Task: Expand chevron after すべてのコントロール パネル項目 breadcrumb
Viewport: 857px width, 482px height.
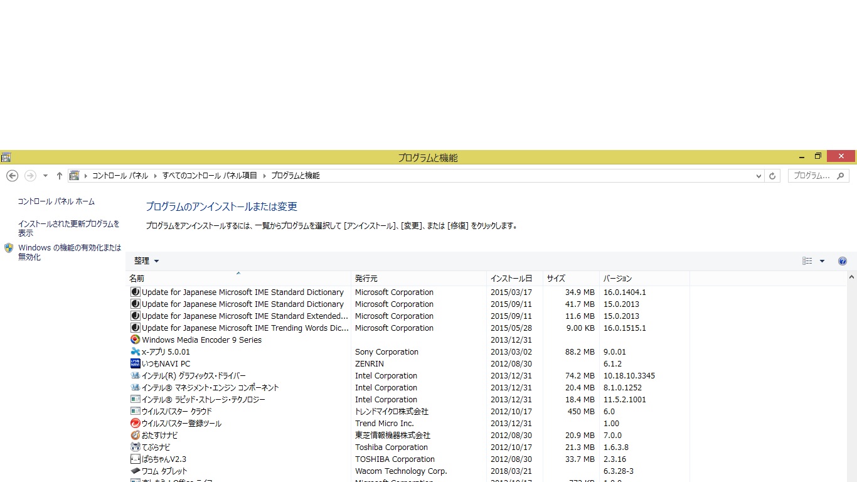Action: pos(264,176)
